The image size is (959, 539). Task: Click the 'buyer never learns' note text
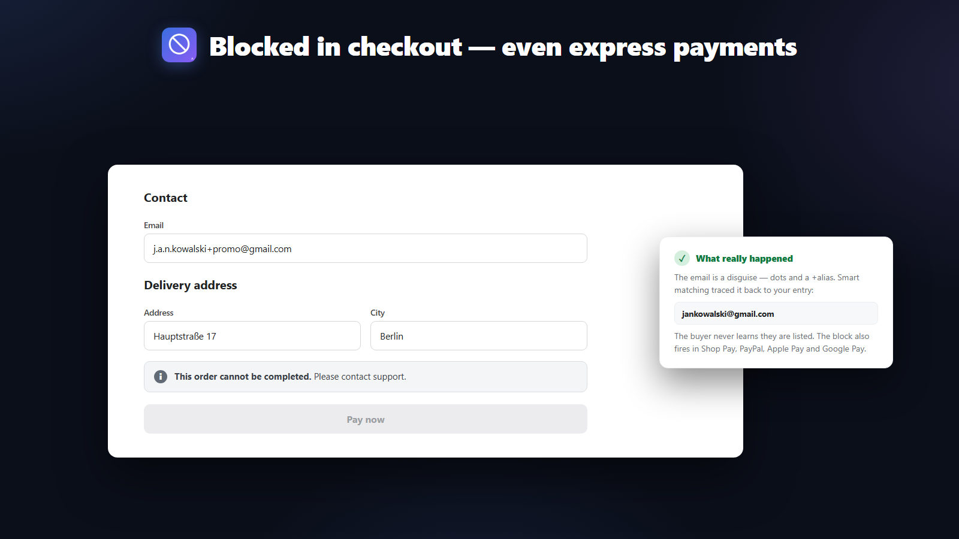pos(772,343)
